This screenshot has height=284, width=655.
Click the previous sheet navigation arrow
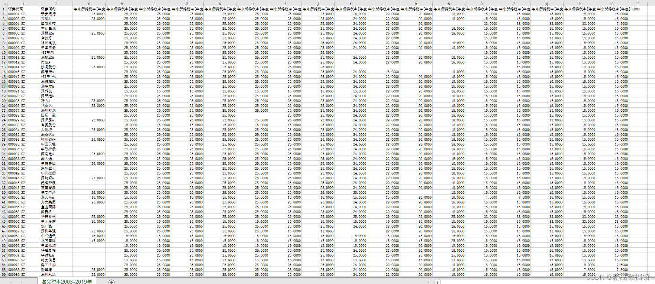pos(11,282)
